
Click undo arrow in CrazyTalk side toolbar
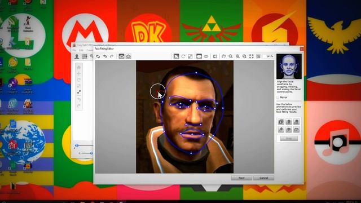[79, 100]
